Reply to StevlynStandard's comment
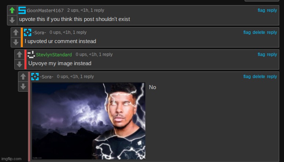Viewport: 284px width, 162px height. 272,54
